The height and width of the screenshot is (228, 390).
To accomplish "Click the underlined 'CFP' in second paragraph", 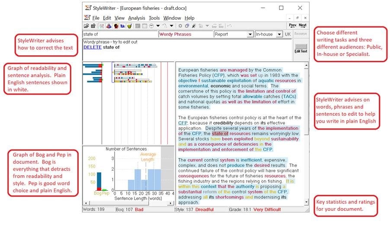I will coord(182,123).
